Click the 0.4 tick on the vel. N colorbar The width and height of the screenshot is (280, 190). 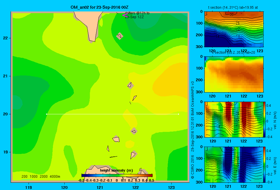269,106
